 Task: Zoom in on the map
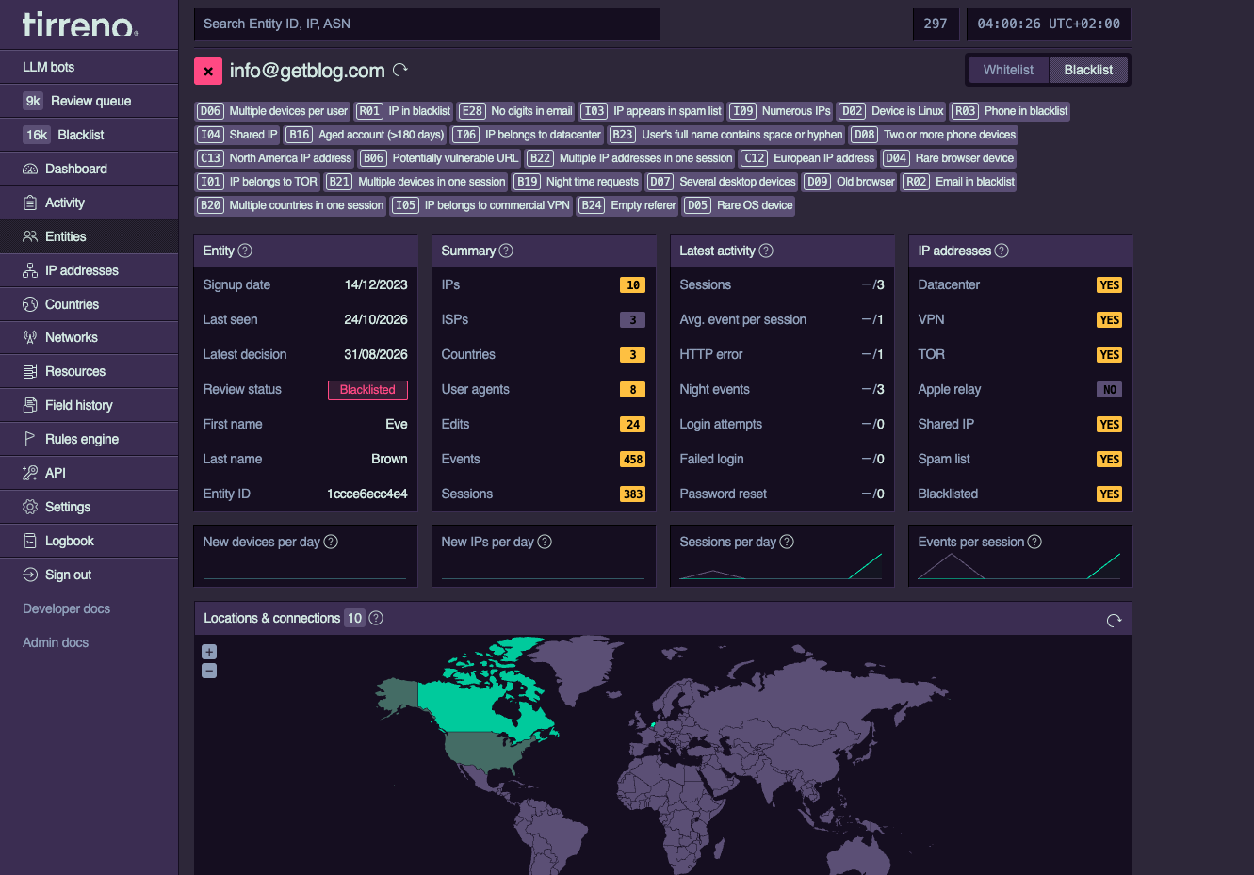pyautogui.click(x=209, y=652)
